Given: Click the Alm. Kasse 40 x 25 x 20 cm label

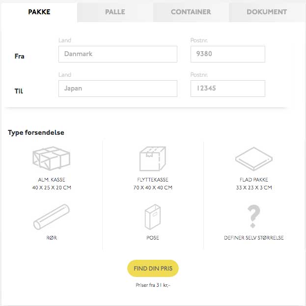Looking at the screenshot, I should point(51,184).
